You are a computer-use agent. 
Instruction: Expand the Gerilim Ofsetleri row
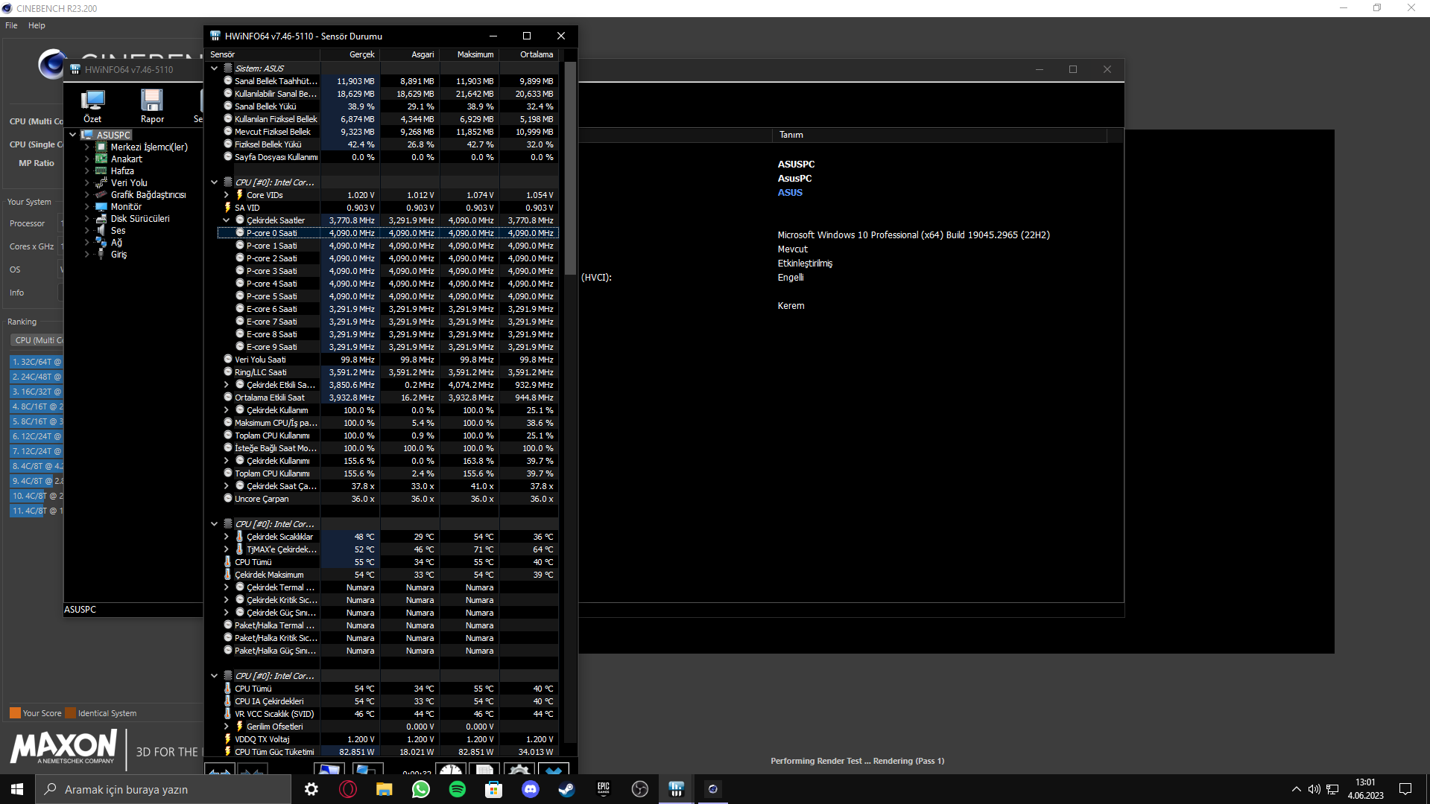227,727
